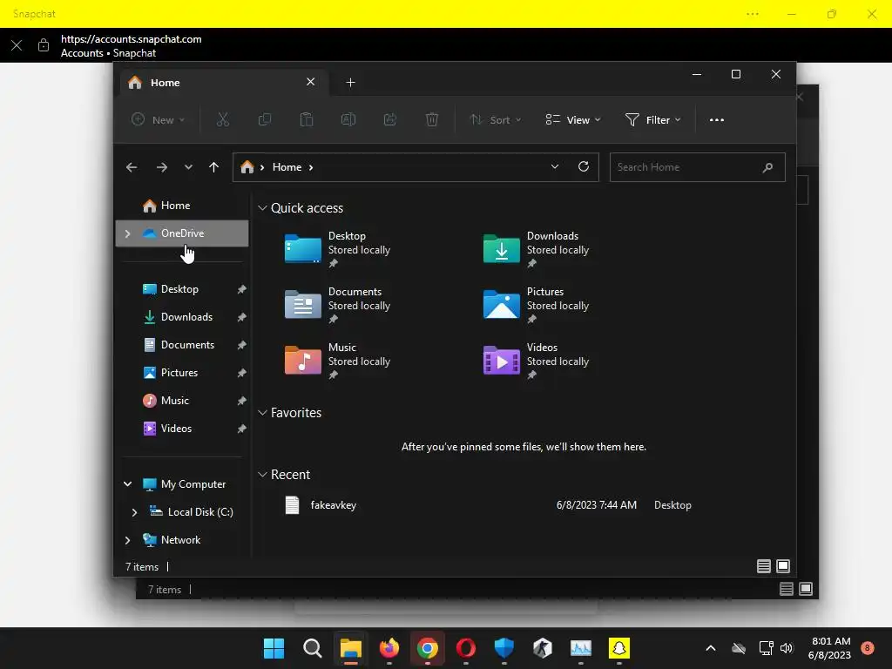The width and height of the screenshot is (892, 669).
Task: Open Snapchat from the taskbar
Action: tap(619, 648)
